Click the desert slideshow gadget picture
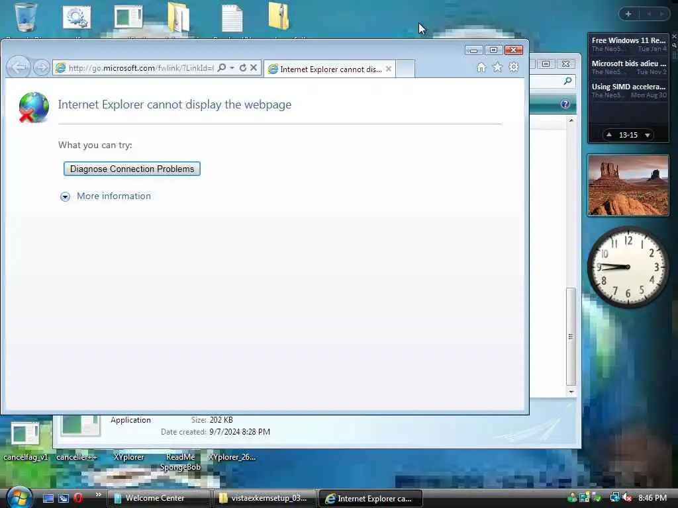The height and width of the screenshot is (508, 678). 628,185
